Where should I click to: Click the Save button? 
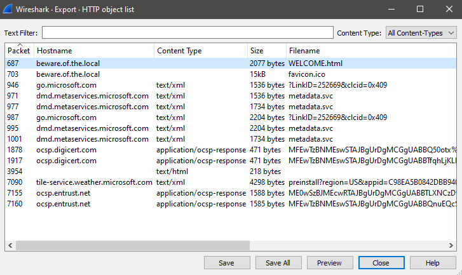227,263
